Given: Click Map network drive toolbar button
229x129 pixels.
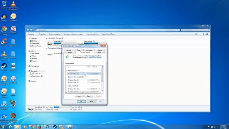Looking at the screenshot, I should click(x=92, y=34).
